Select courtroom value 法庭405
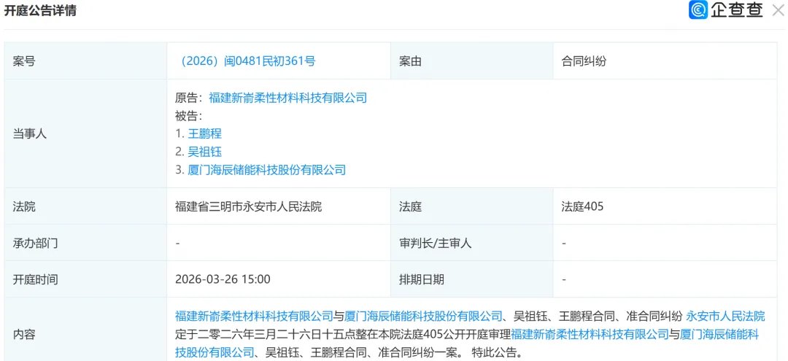Viewport: 788px width, 361px height. (582, 206)
